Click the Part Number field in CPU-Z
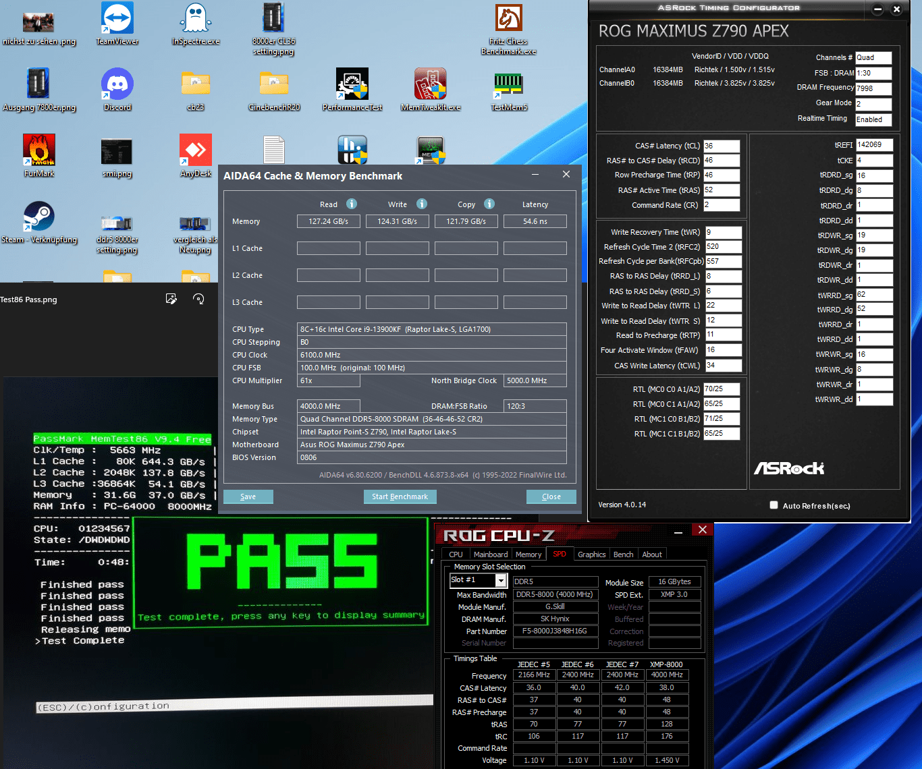 pos(555,631)
